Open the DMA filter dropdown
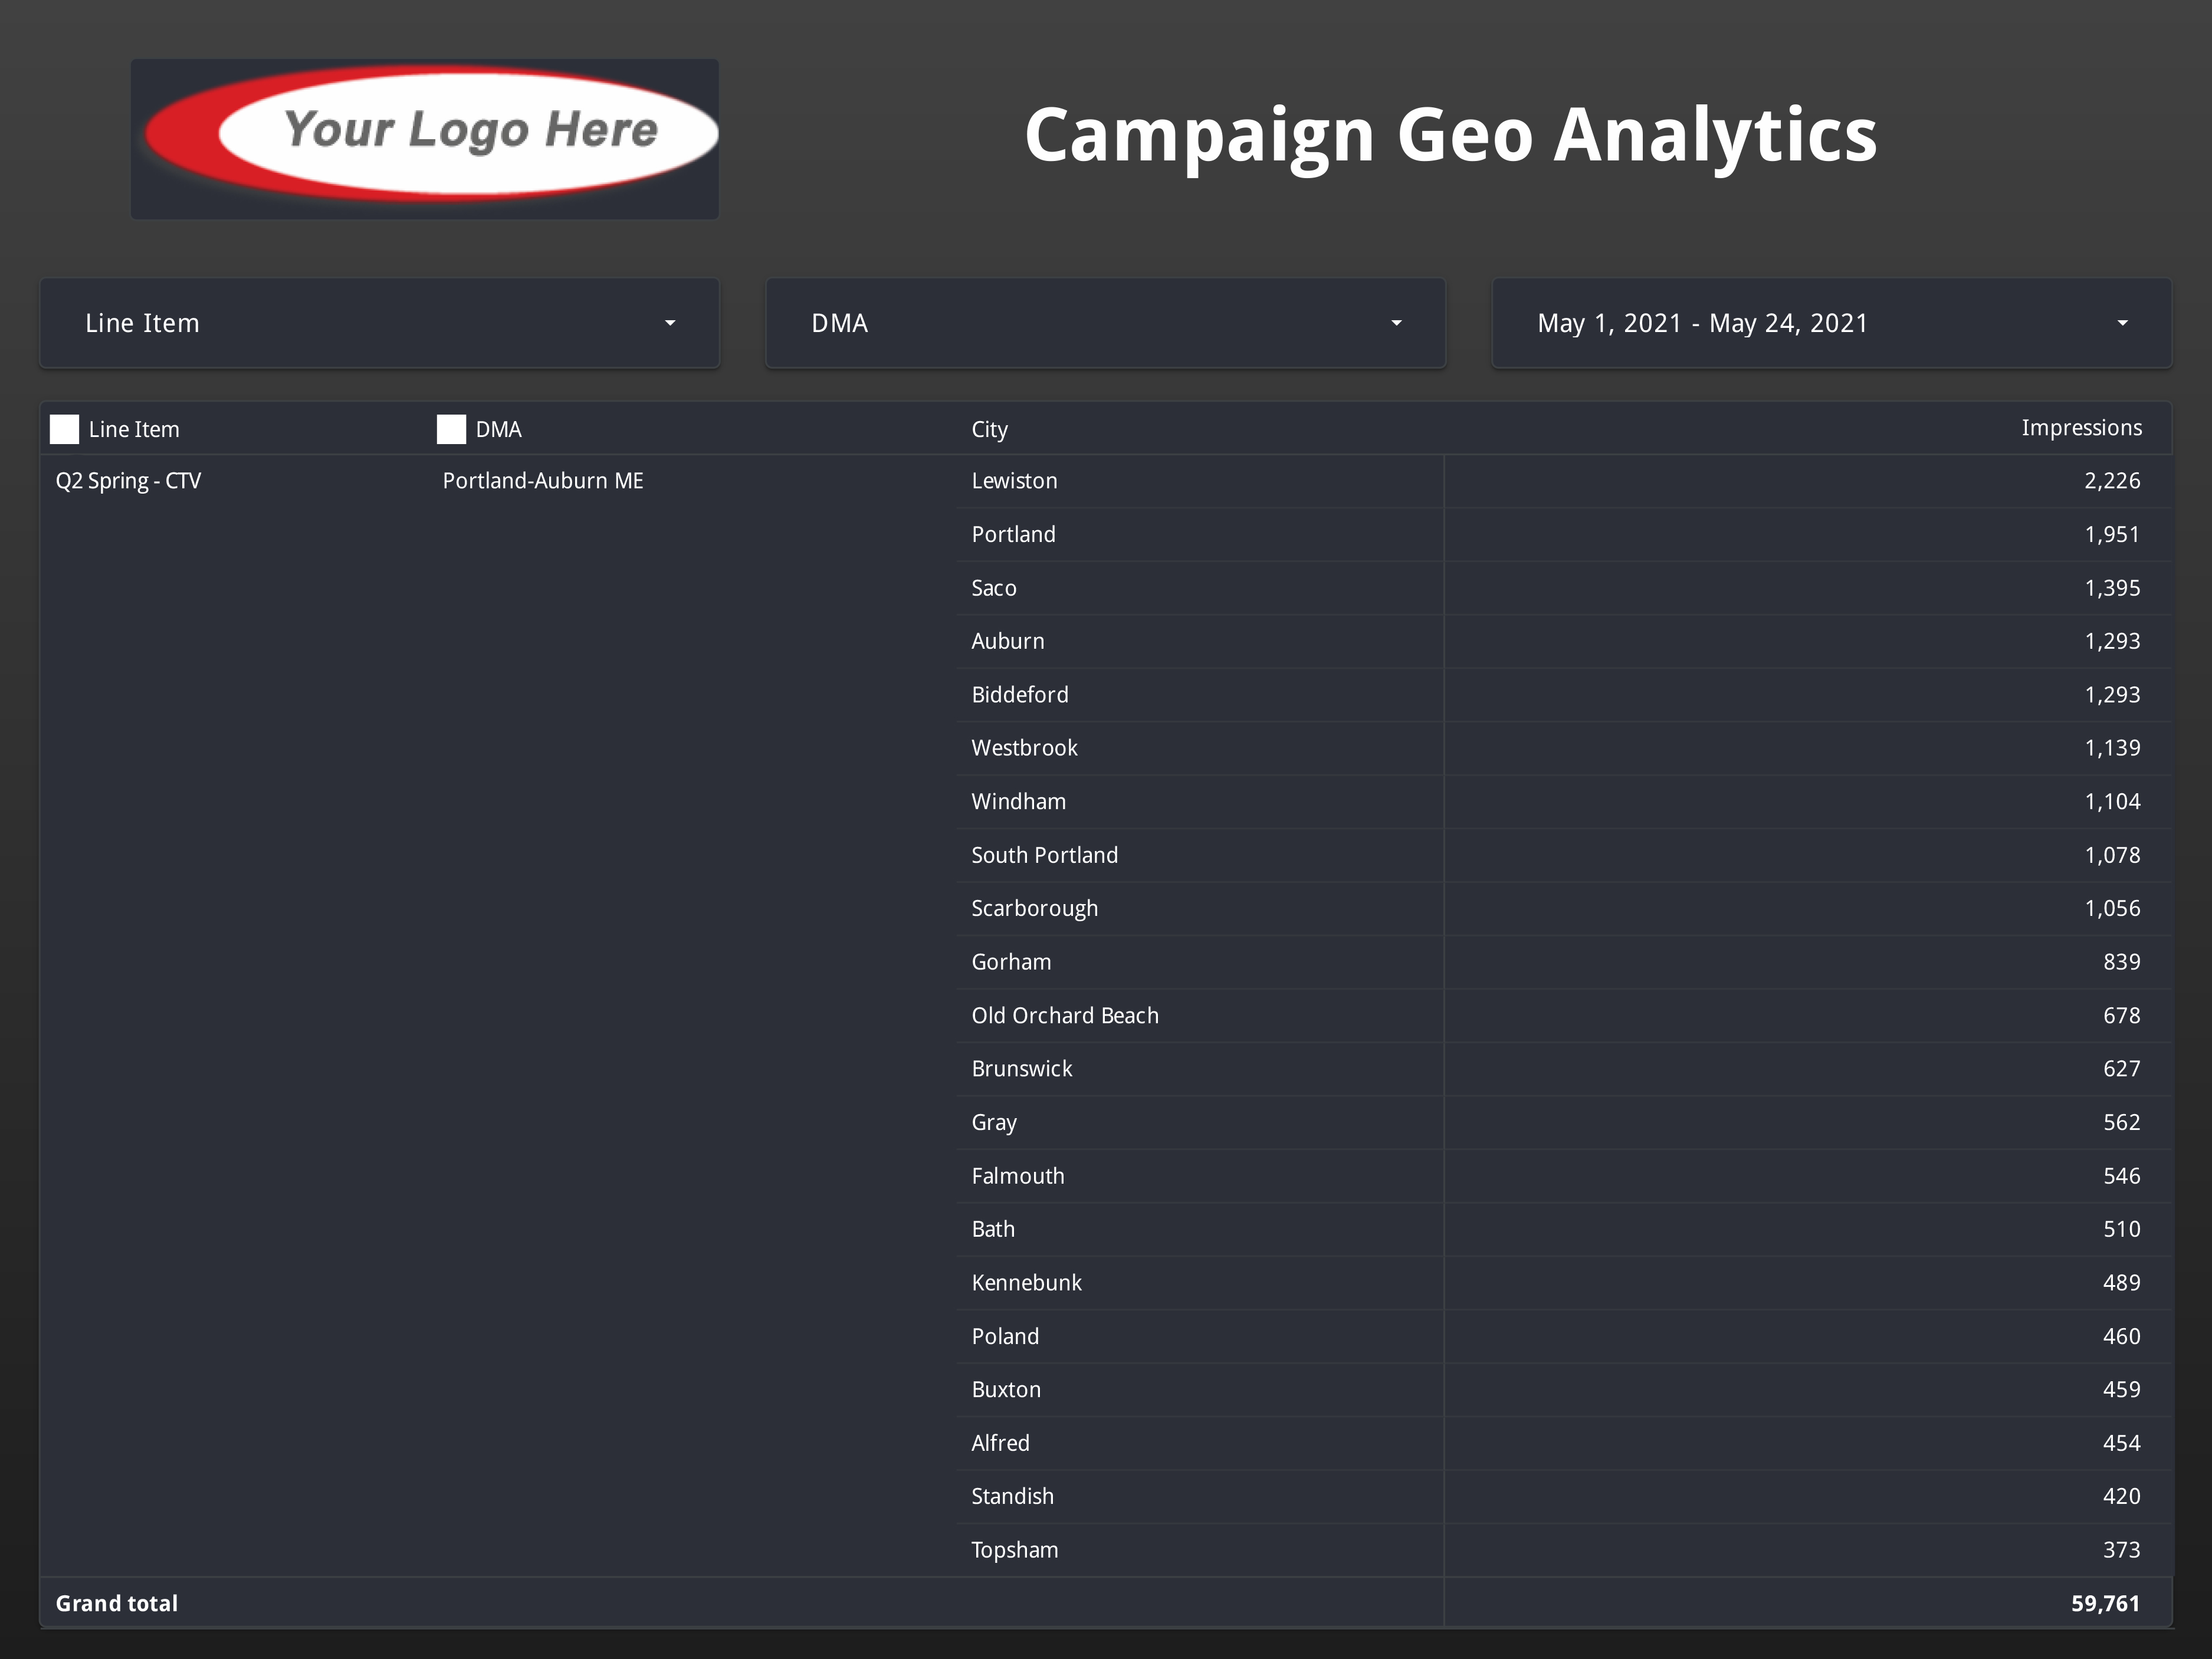This screenshot has width=2212, height=1659. (1105, 323)
